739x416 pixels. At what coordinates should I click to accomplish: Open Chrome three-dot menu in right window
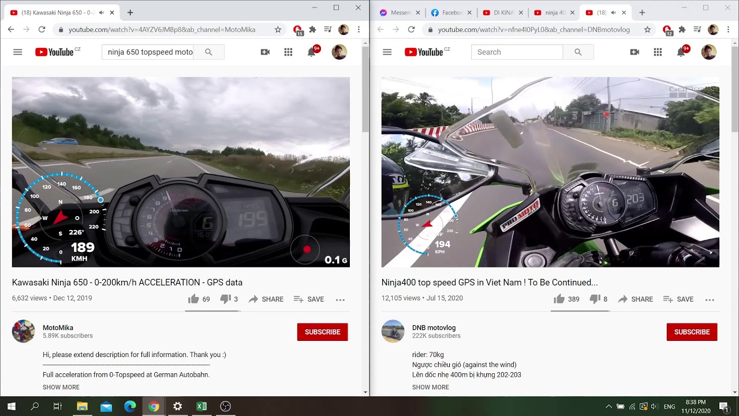pyautogui.click(x=728, y=29)
